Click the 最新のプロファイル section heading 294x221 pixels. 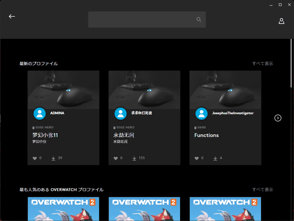(x=39, y=63)
